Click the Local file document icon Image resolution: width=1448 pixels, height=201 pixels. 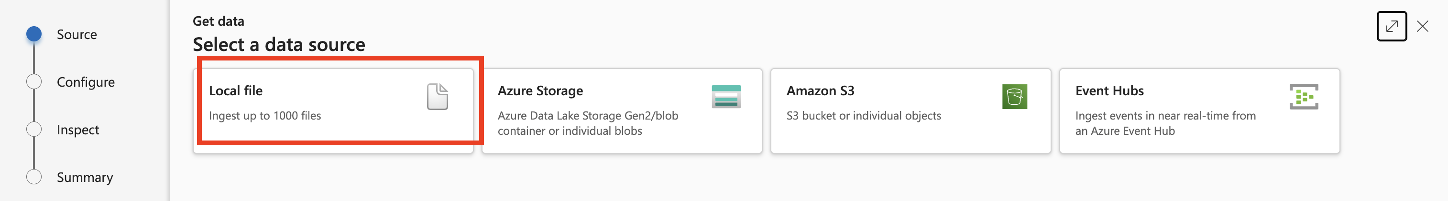(438, 96)
